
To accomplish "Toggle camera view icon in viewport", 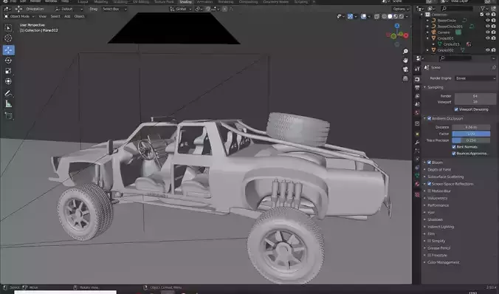I will click(405, 69).
